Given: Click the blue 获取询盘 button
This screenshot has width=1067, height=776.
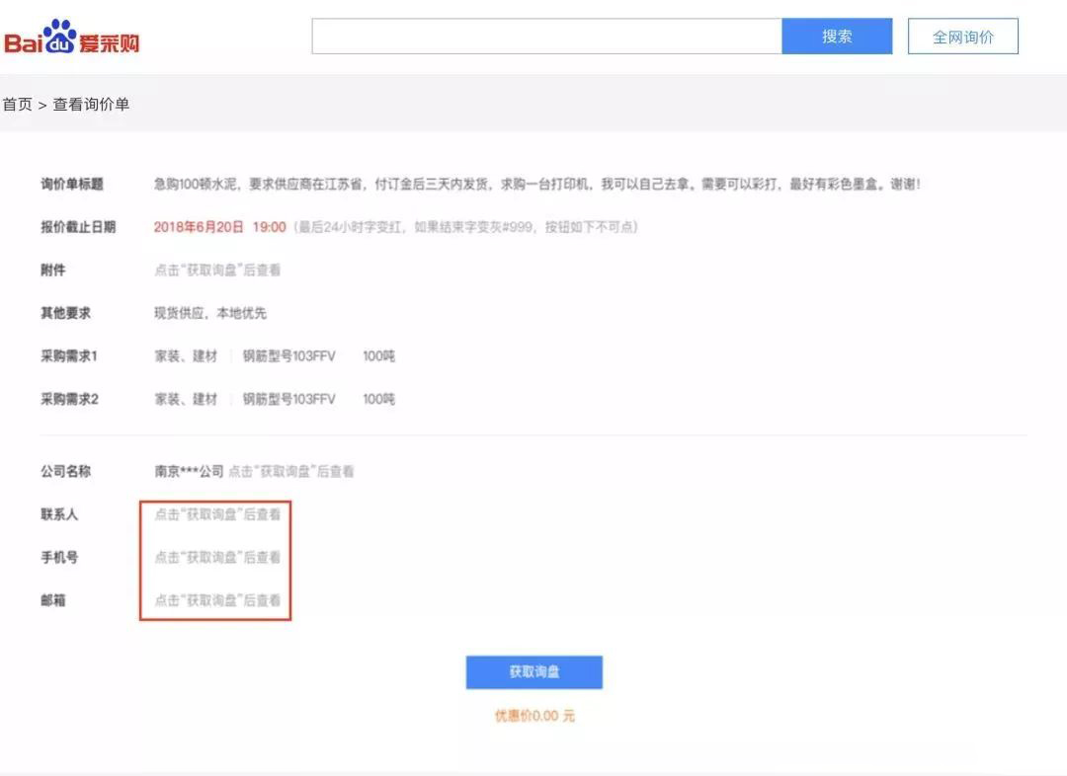Looking at the screenshot, I should coord(534,672).
